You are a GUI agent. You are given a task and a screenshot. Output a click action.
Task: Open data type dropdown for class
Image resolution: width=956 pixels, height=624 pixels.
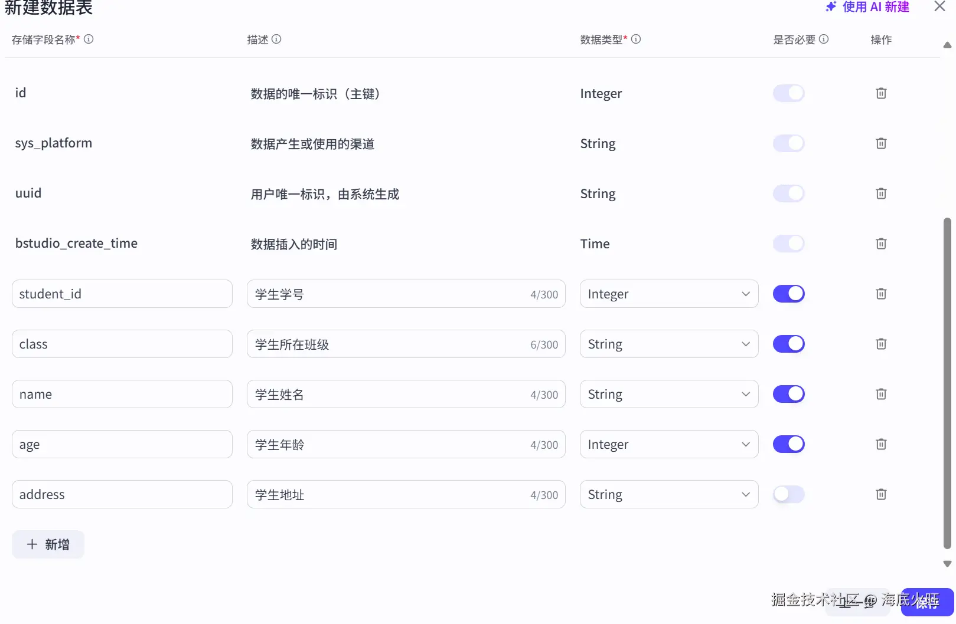669,344
